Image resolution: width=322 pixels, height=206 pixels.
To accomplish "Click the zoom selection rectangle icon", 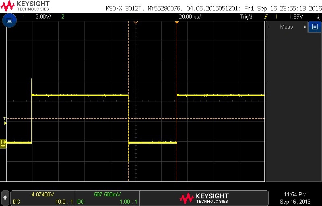I will pyautogui.click(x=316, y=16).
